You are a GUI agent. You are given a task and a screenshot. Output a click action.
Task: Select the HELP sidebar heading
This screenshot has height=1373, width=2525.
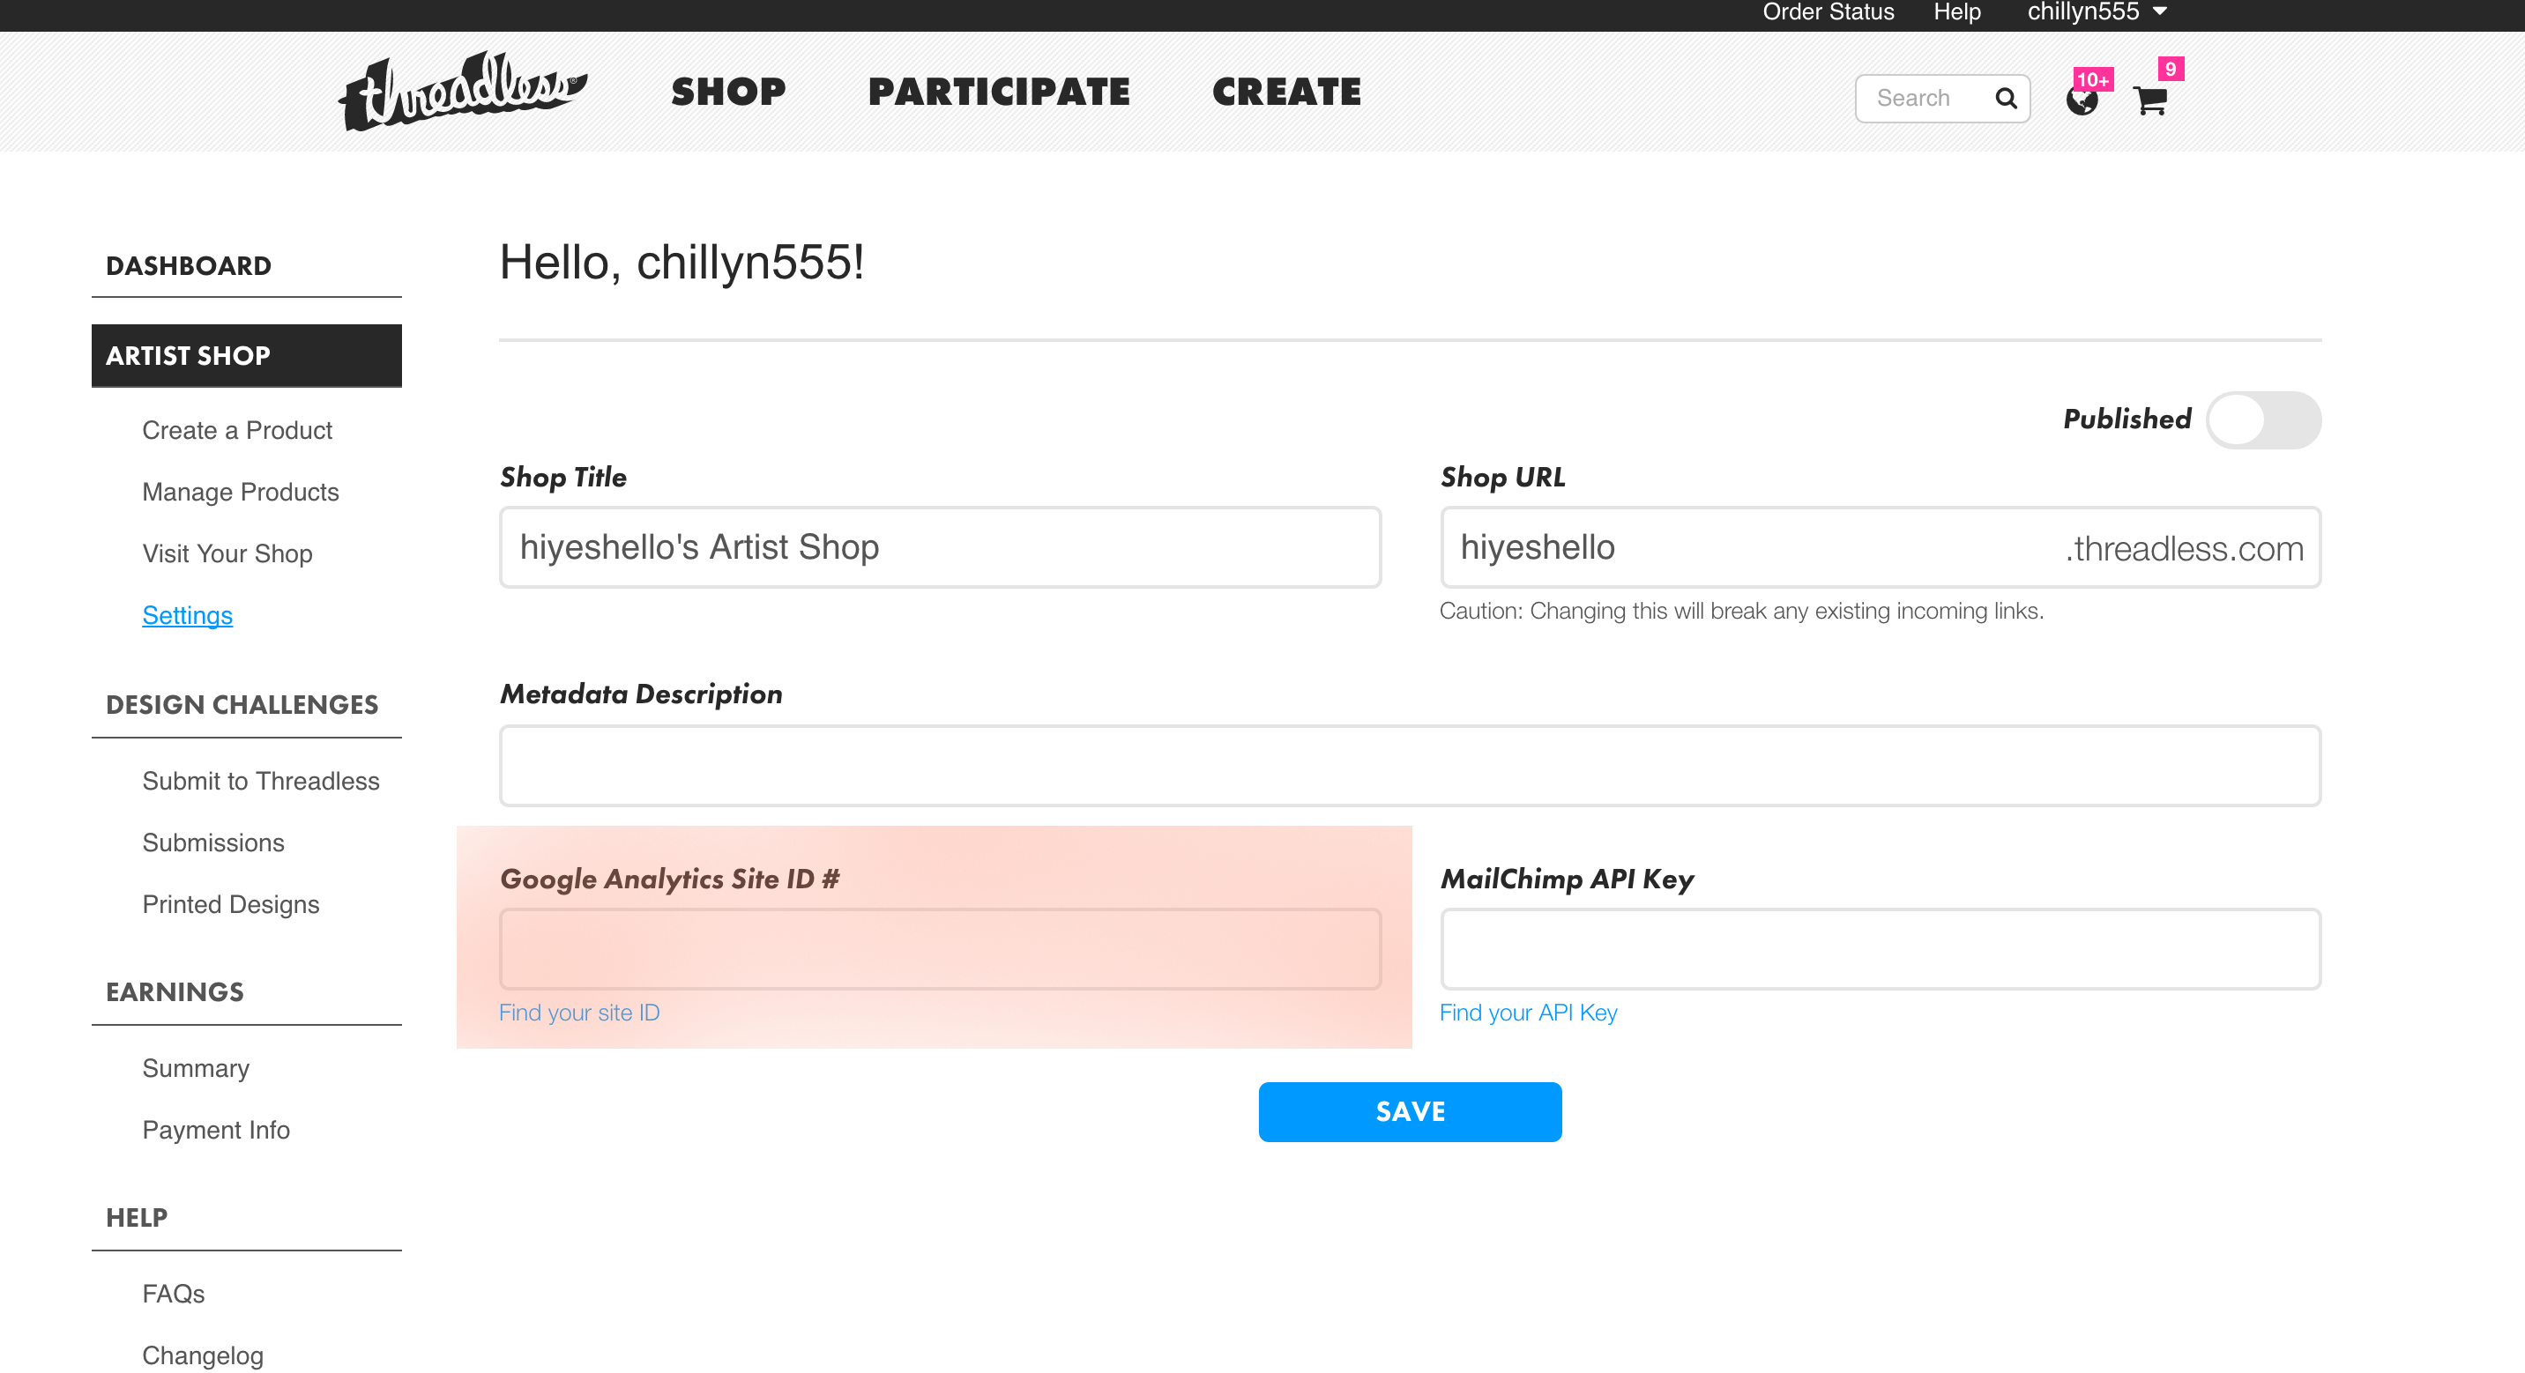137,1217
